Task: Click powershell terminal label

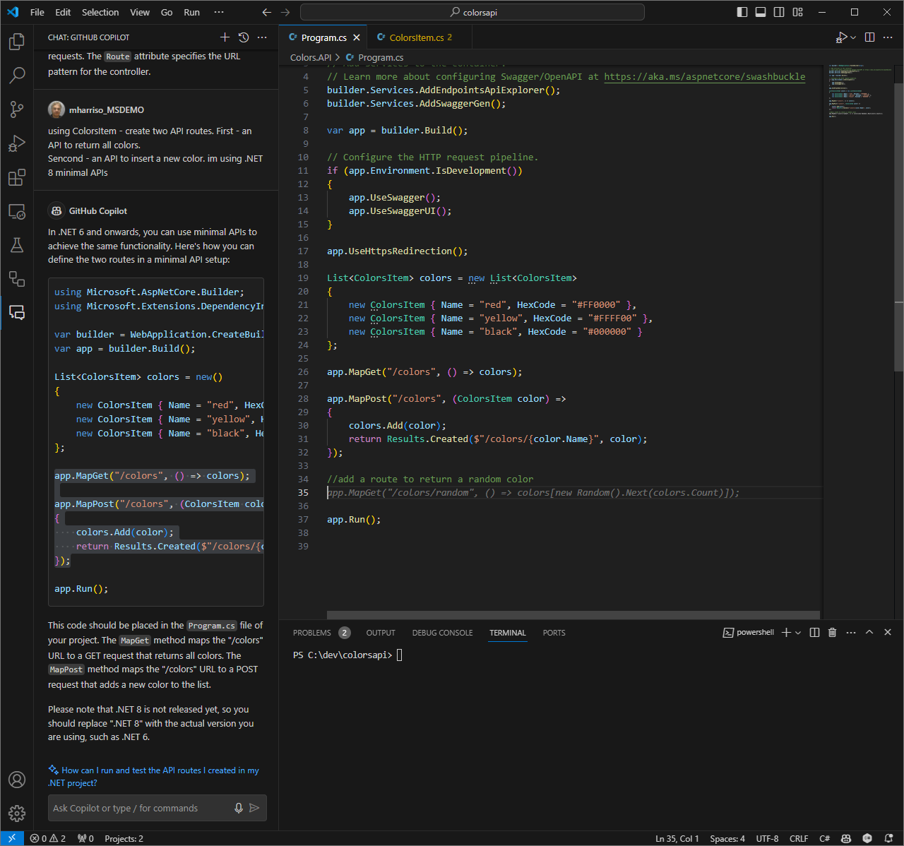Action: (749, 633)
